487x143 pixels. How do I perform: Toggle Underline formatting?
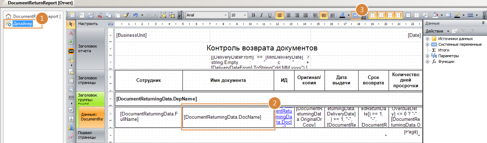click(x=270, y=15)
